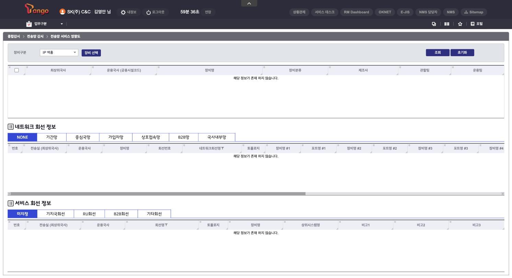Open the 상황관제 link

[x=300, y=12]
